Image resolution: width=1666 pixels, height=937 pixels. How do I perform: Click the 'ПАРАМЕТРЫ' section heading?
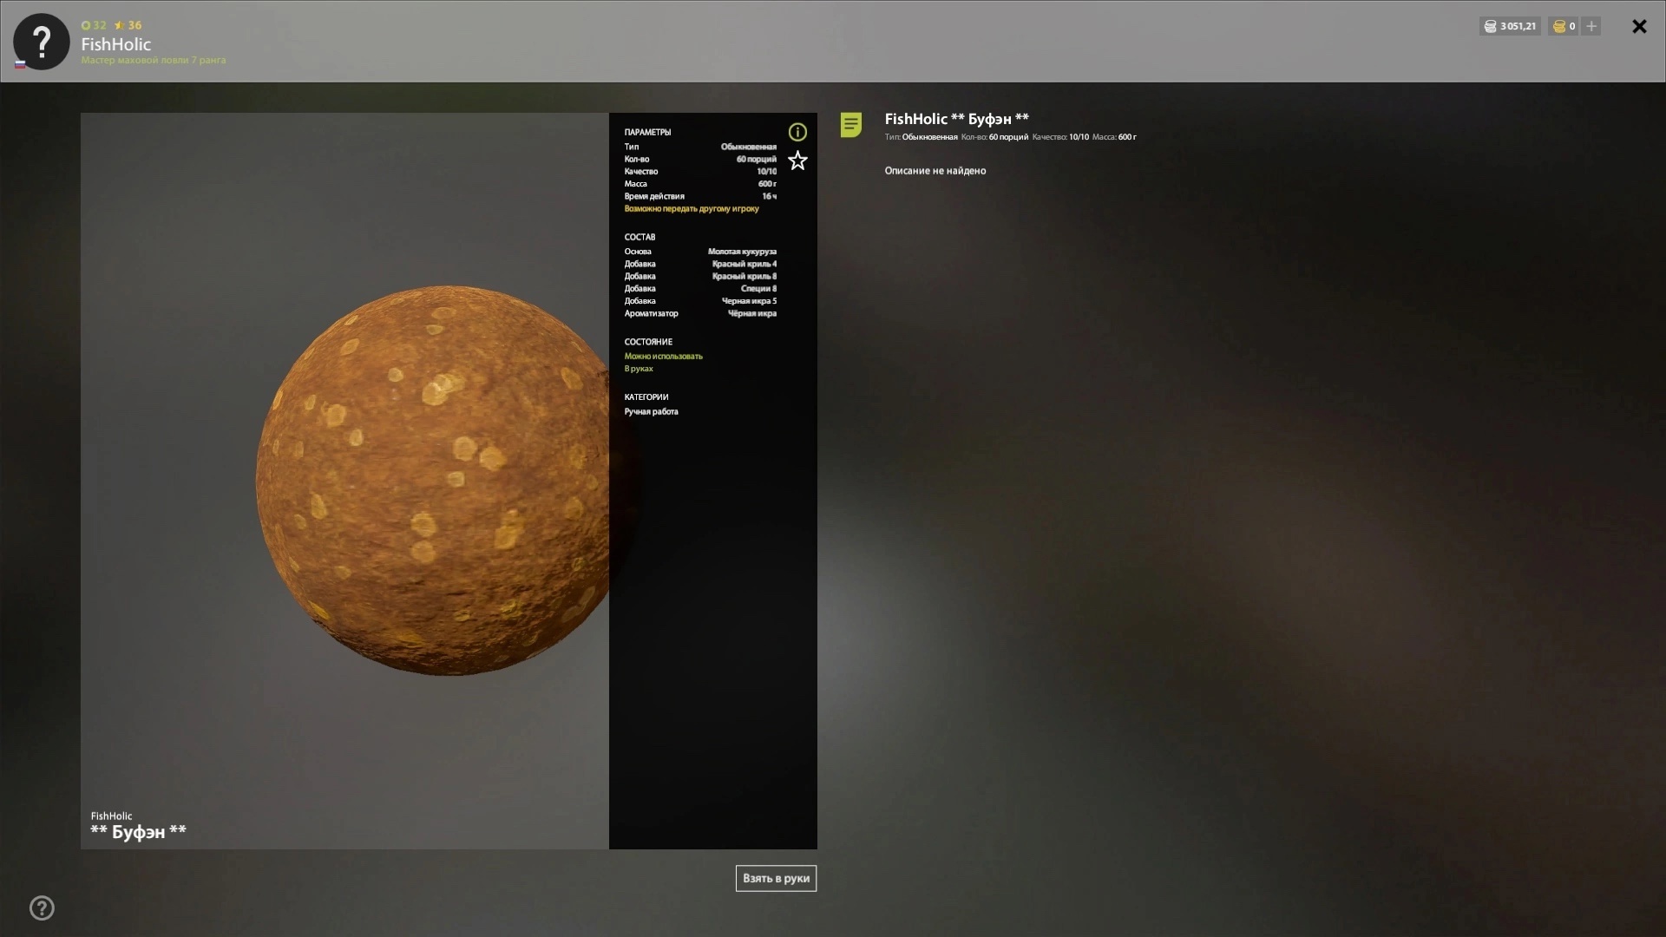coord(647,132)
